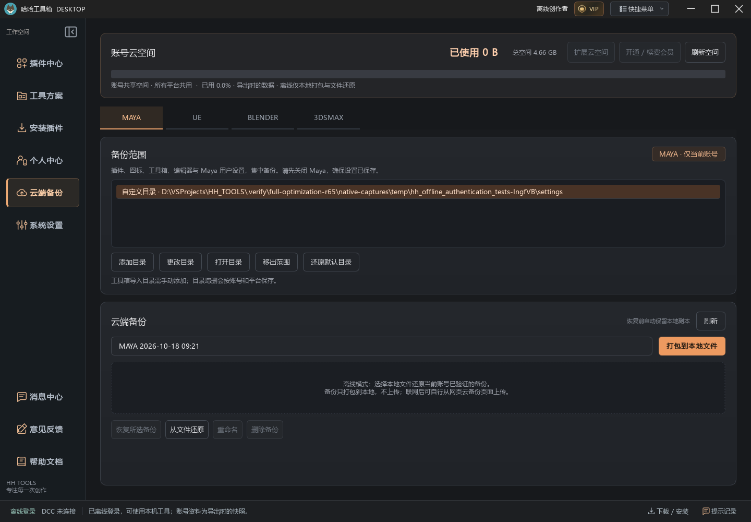
Task: Navigate to 个人中心
Action: (43, 160)
